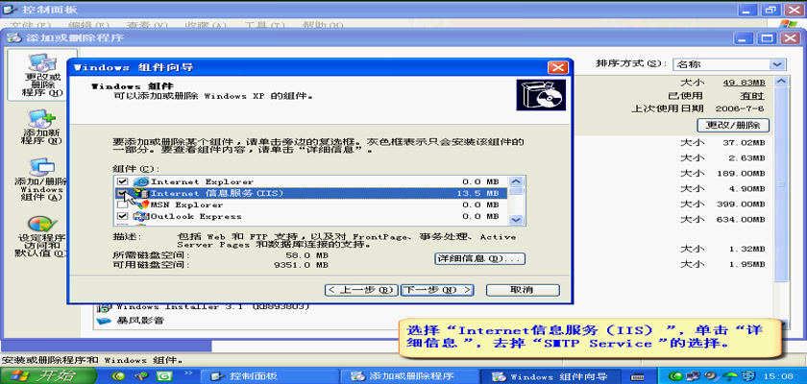Image resolution: width=807 pixels, height=384 pixels.
Task: Select MSN Explorer row text
Action: pyautogui.click(x=186, y=204)
